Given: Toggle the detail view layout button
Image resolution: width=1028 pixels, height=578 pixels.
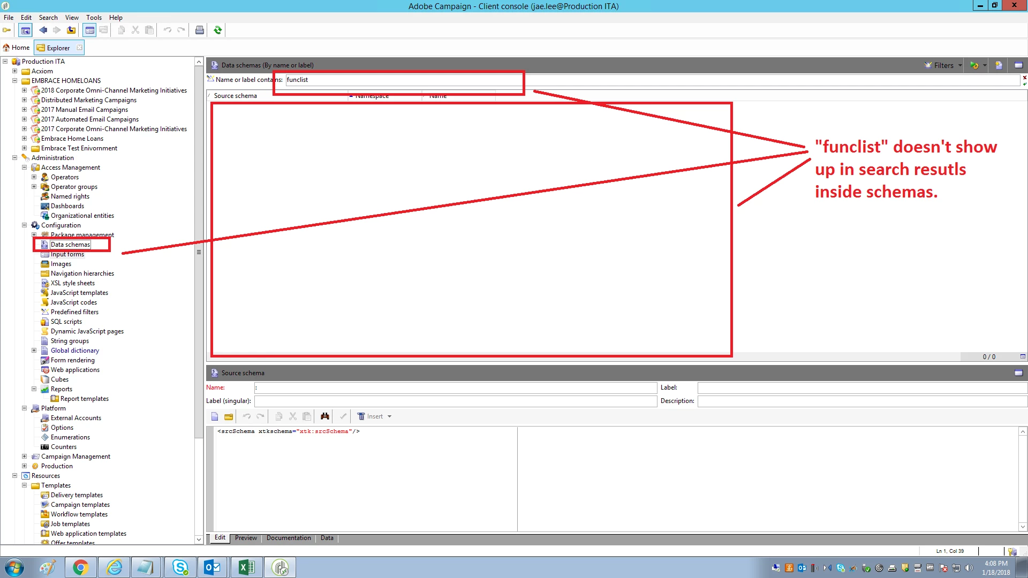Looking at the screenshot, I should coord(90,30).
